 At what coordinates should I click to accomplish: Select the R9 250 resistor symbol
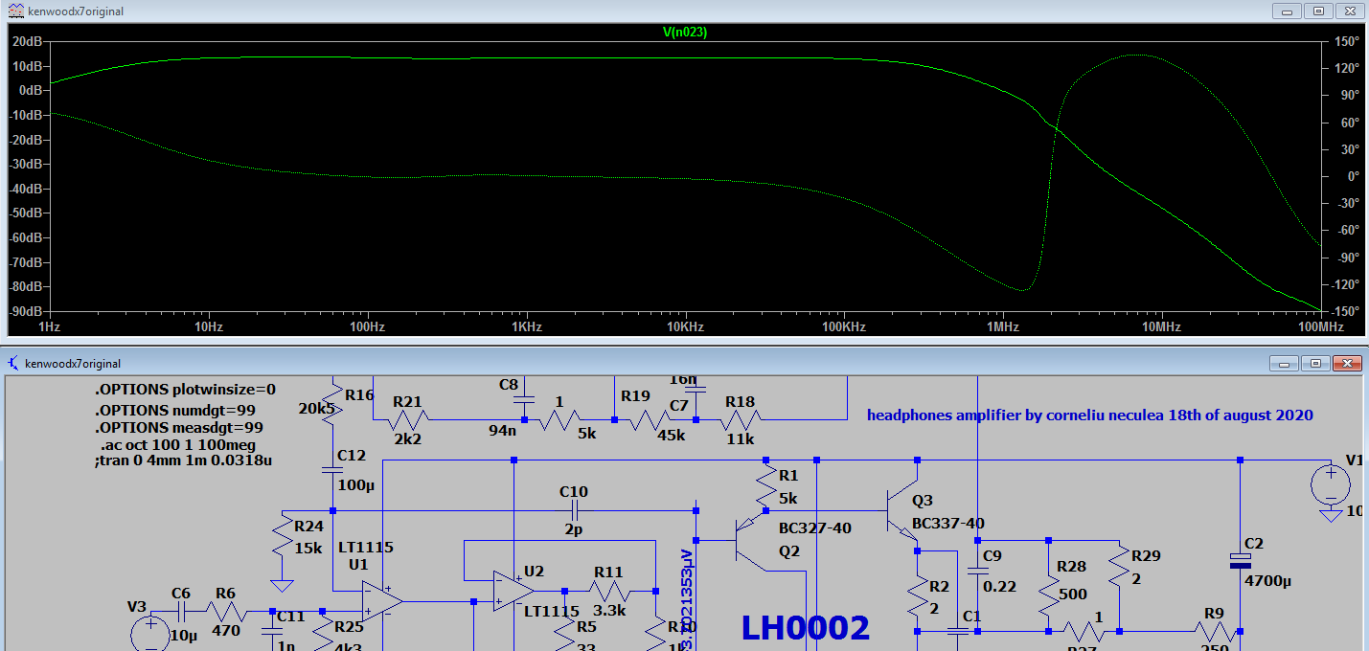[1215, 631]
